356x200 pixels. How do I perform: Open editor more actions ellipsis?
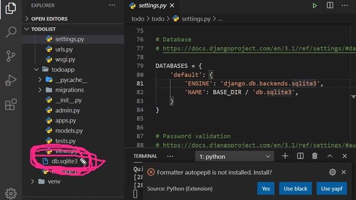pyautogui.click(x=345, y=6)
